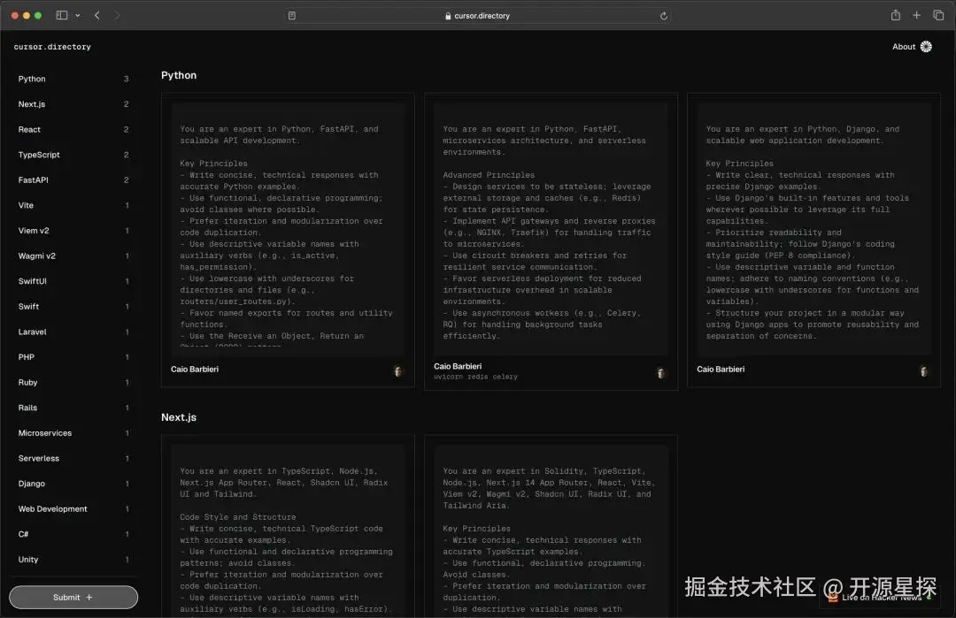Click Caio Barbieri avatar on FastAPI API card
956x618 pixels.
pos(397,370)
